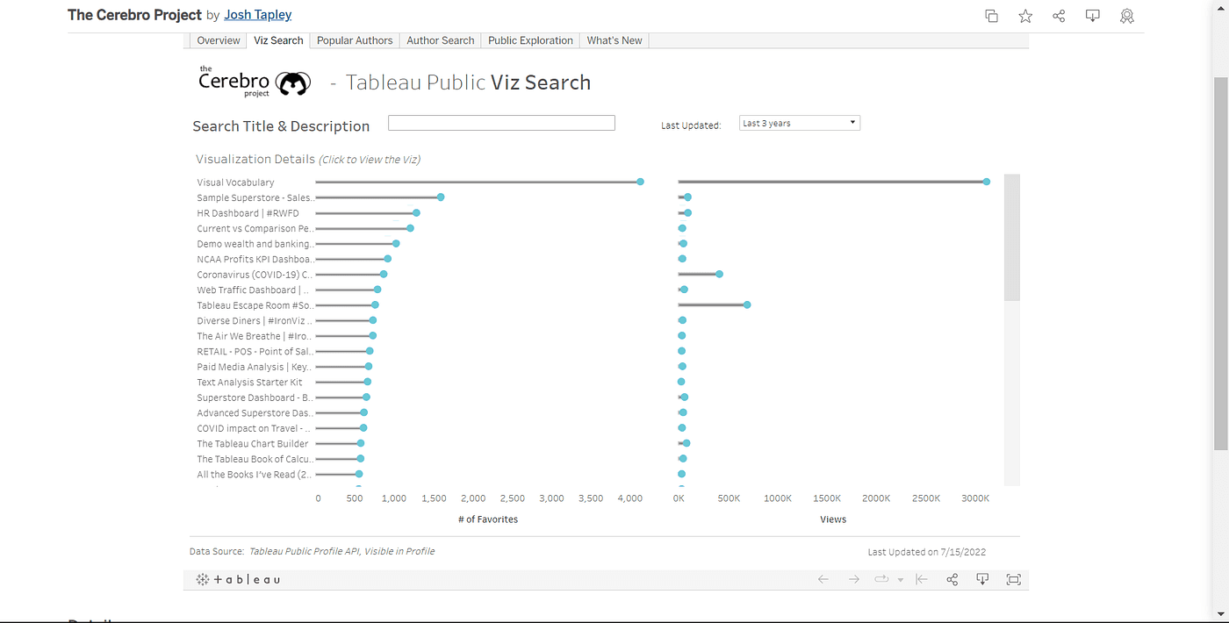The height and width of the screenshot is (623, 1229).
Task: Click the Tableau Public Profile API data source text
Action: 341,551
